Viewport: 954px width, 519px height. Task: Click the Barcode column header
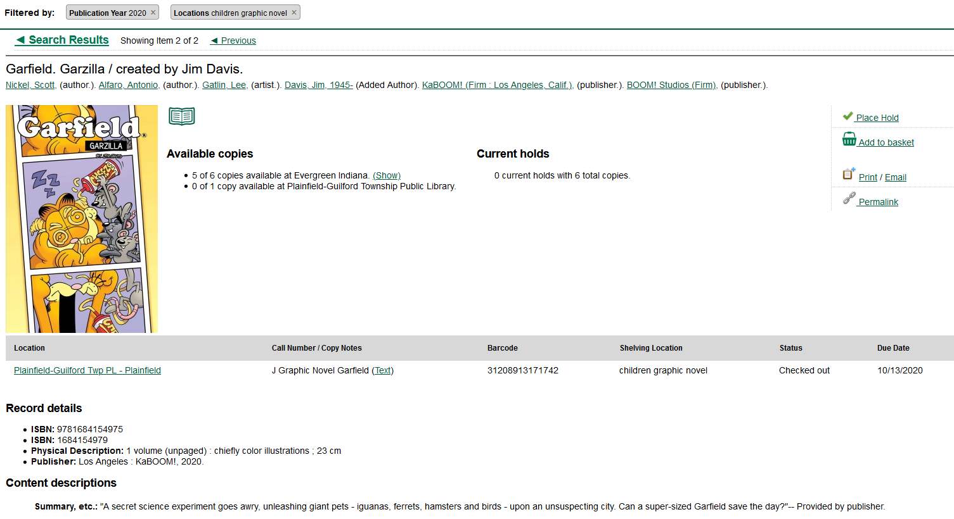[x=503, y=348]
